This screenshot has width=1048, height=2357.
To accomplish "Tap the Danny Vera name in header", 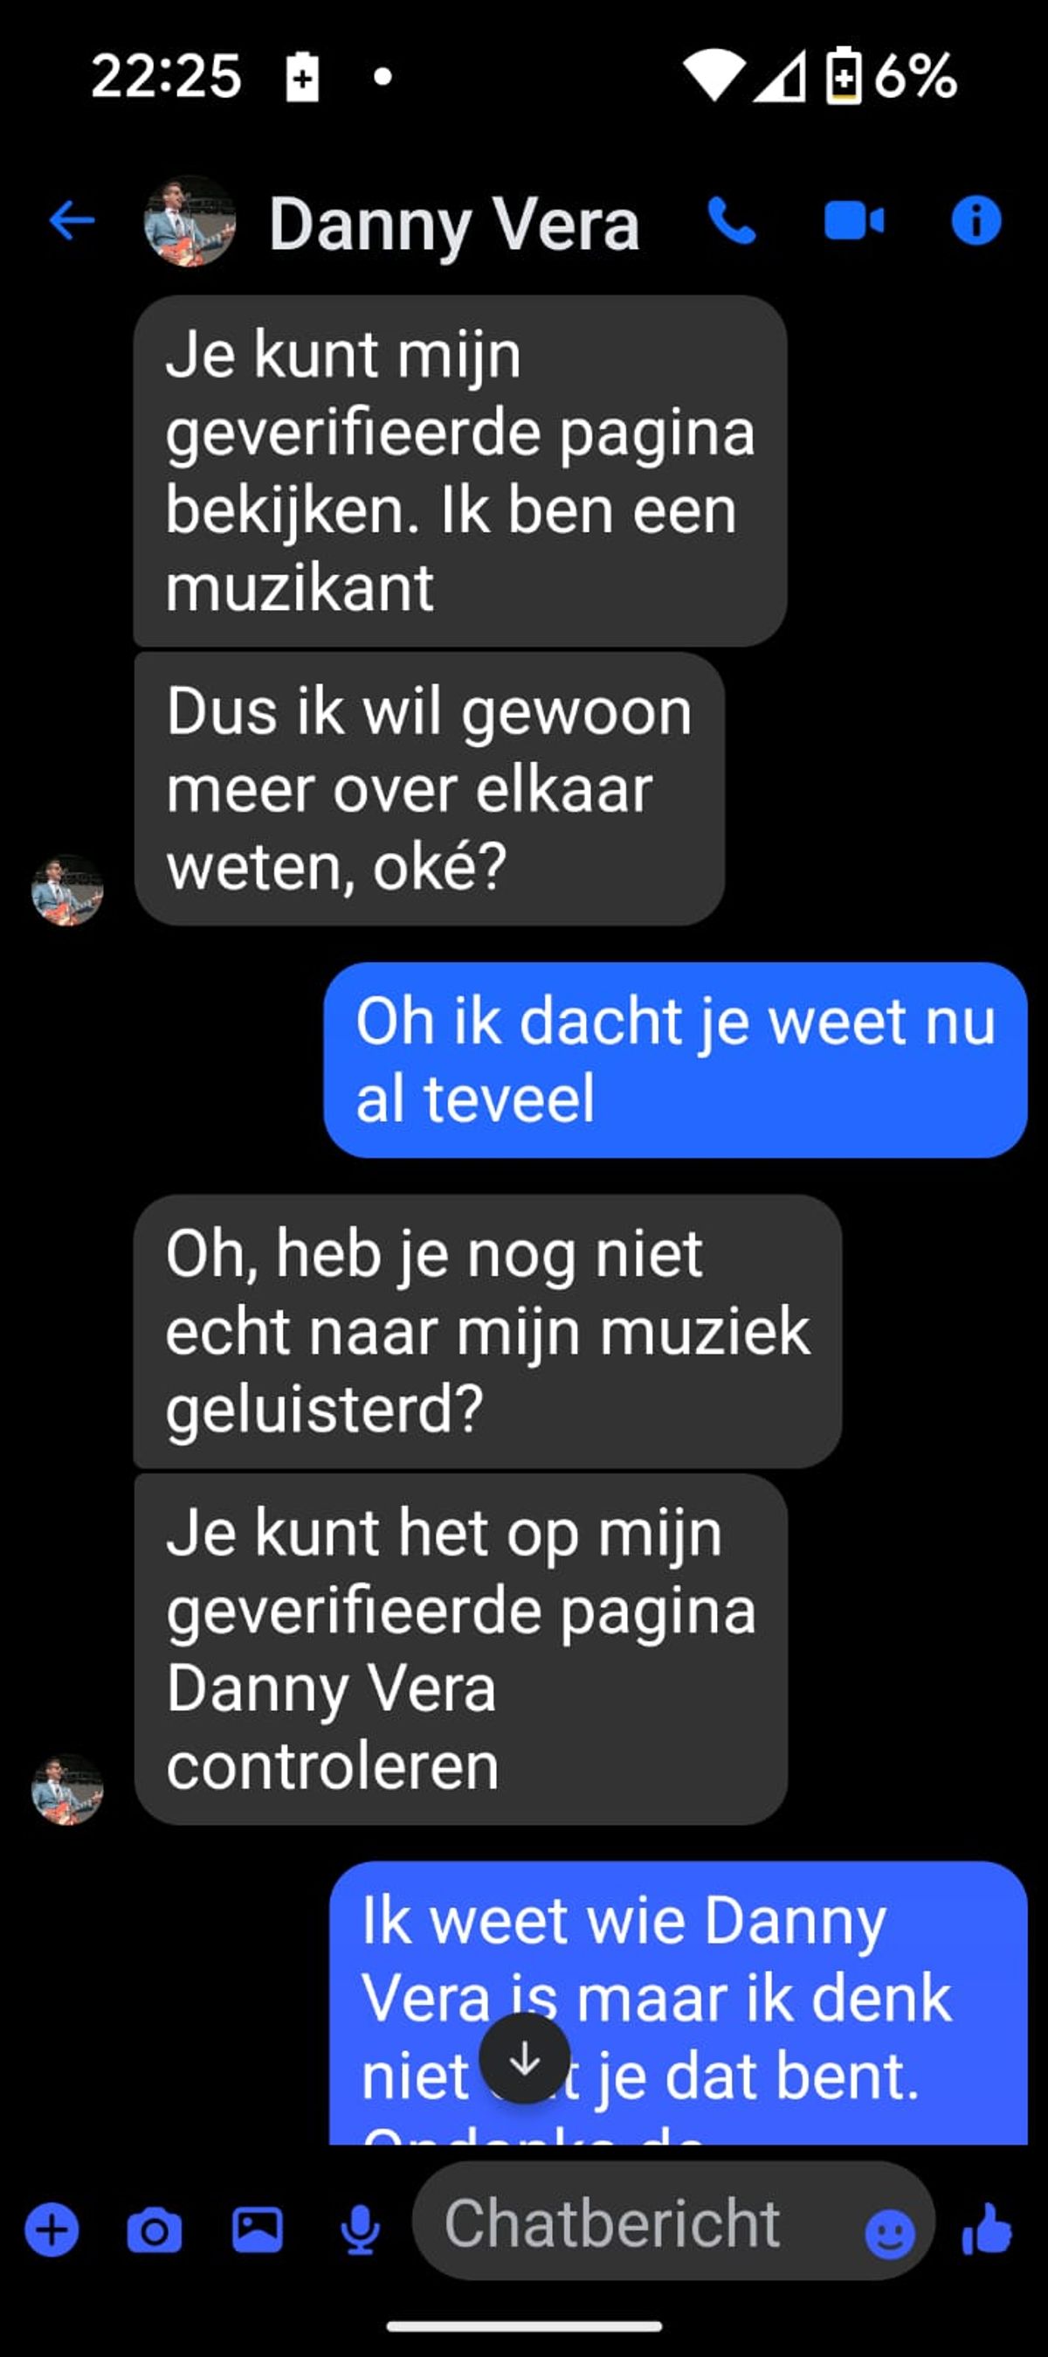I will pos(454,225).
